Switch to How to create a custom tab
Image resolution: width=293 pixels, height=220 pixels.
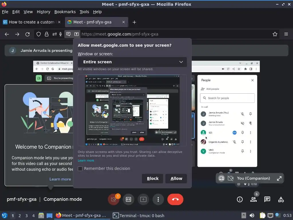coord(32,22)
